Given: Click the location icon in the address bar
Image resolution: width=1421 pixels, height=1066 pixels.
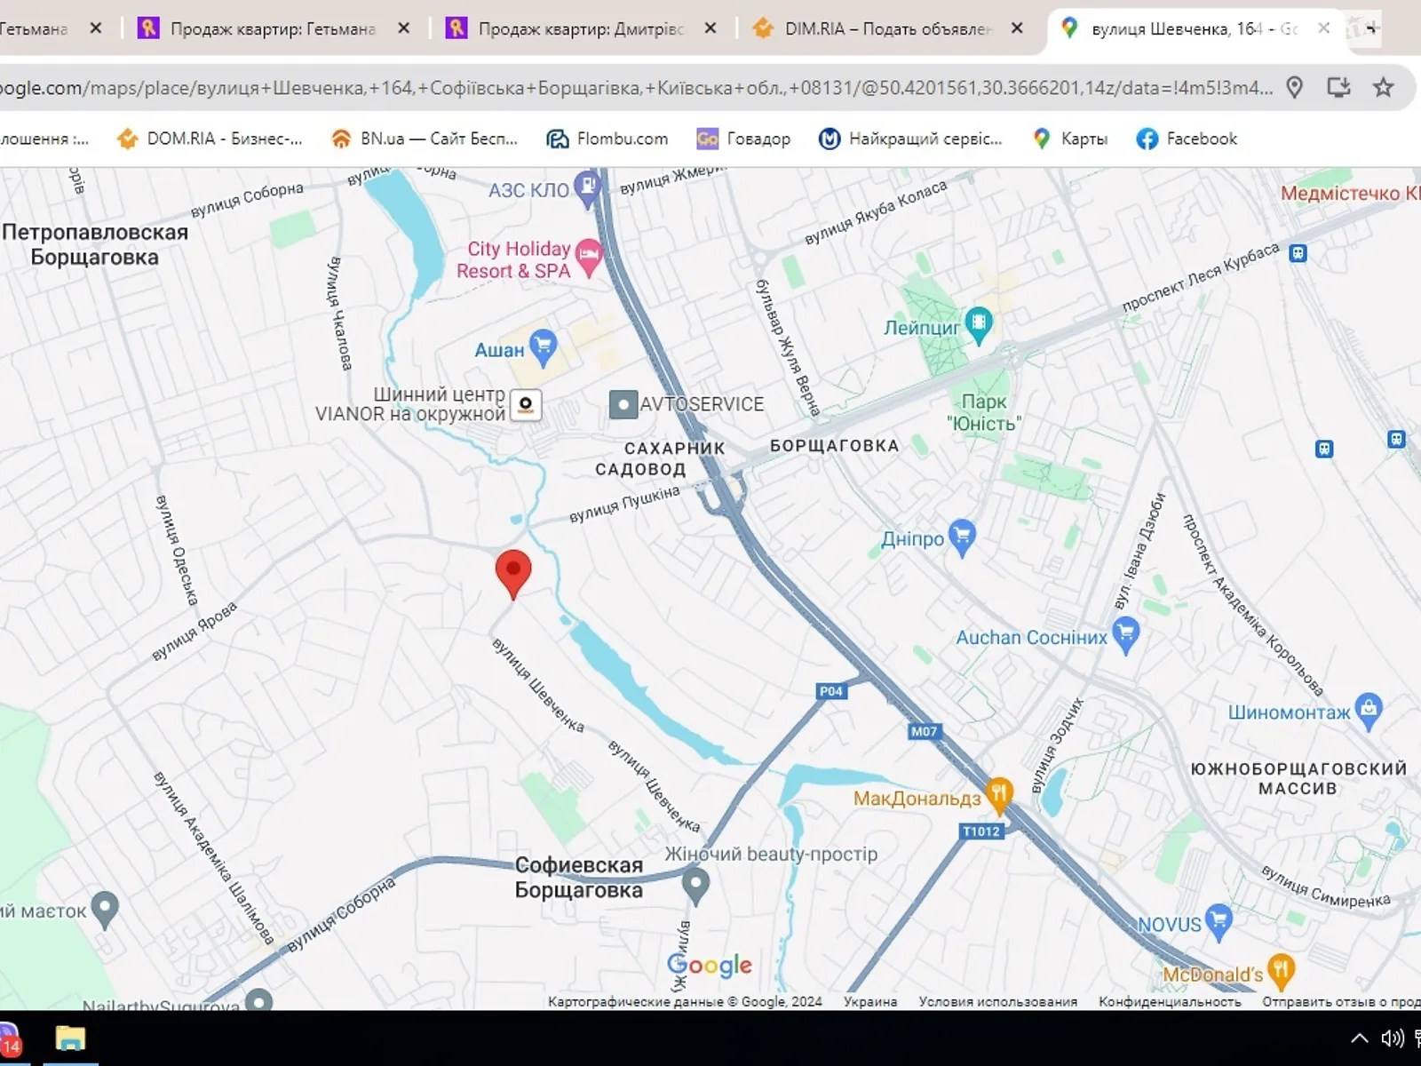Looking at the screenshot, I should [x=1295, y=87].
